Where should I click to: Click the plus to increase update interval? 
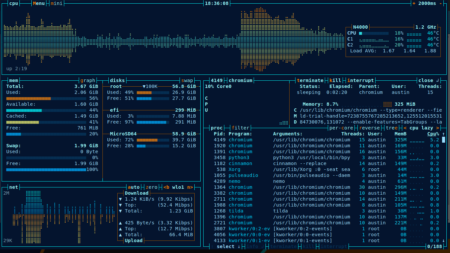[414, 3]
